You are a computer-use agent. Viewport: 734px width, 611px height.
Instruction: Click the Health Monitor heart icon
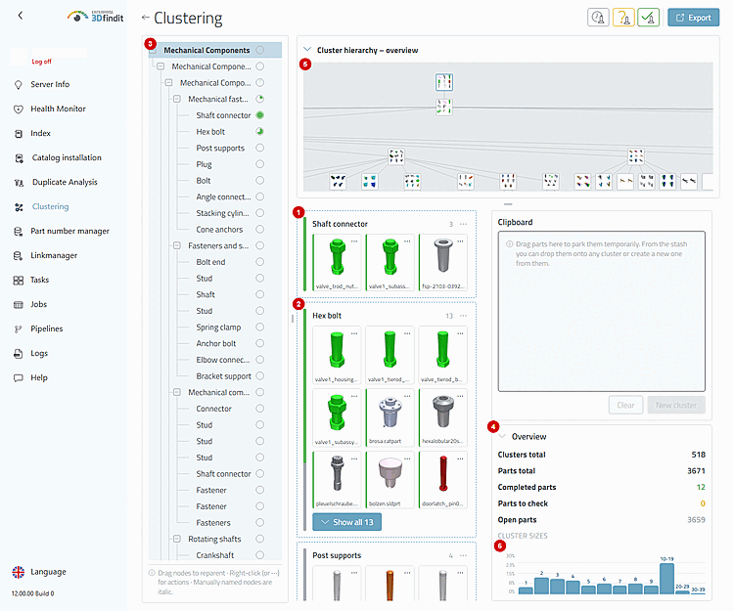tap(19, 109)
